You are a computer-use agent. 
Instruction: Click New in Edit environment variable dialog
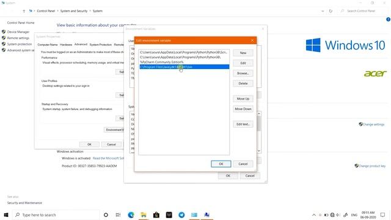243,53
